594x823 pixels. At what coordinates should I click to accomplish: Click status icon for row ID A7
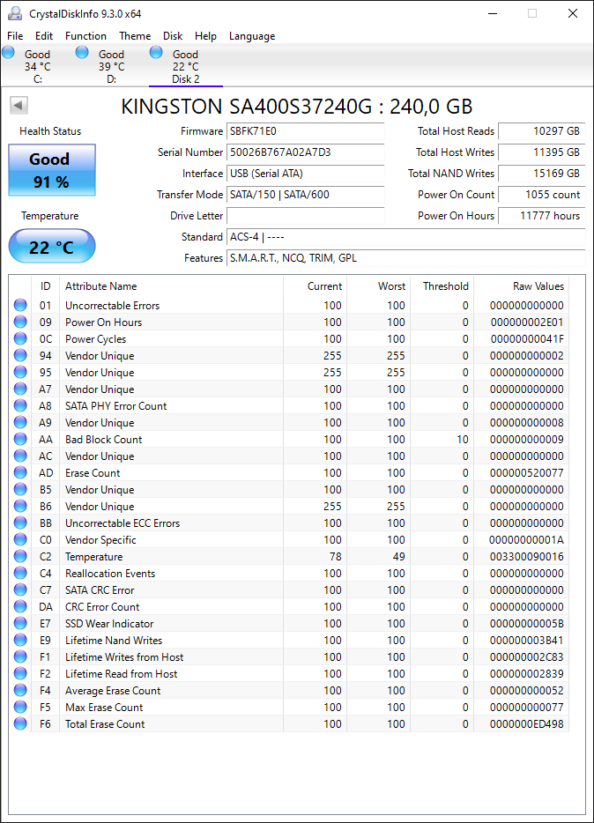point(20,389)
